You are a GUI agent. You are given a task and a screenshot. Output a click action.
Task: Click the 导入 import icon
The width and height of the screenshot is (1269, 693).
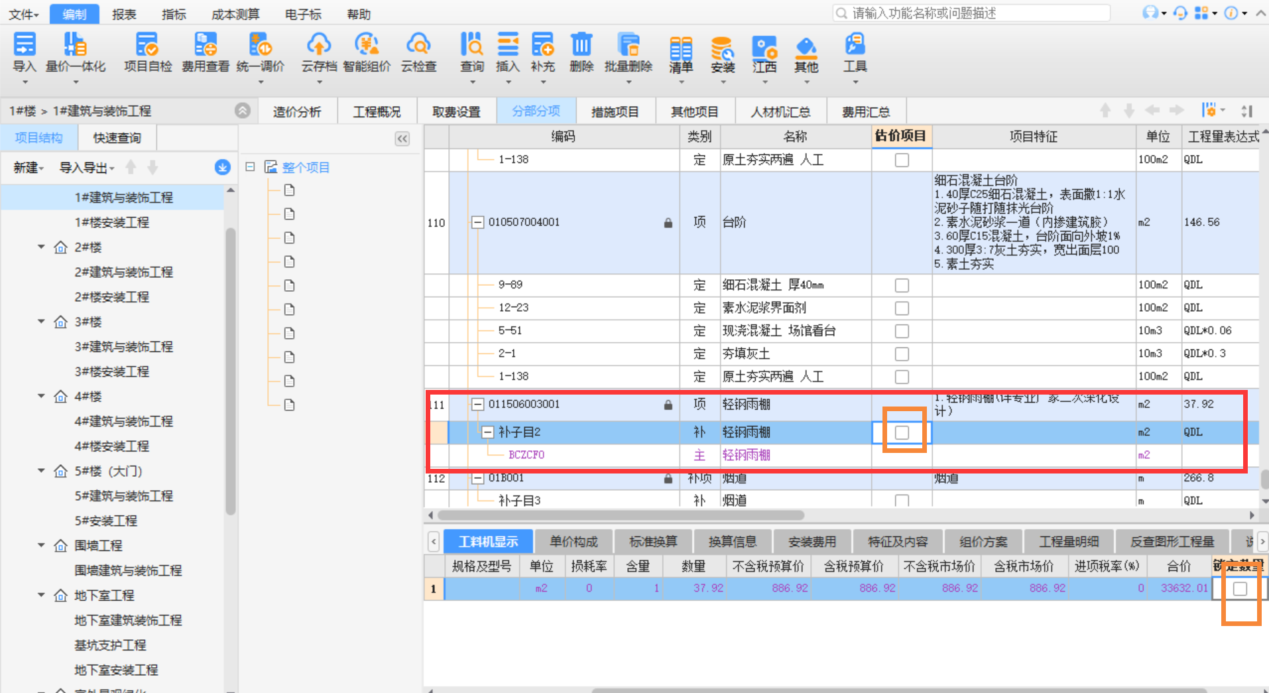tap(25, 45)
